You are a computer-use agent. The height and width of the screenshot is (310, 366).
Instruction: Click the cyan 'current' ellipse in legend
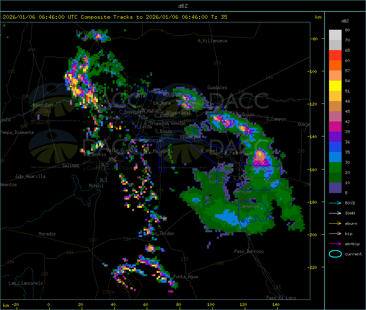[335, 254]
